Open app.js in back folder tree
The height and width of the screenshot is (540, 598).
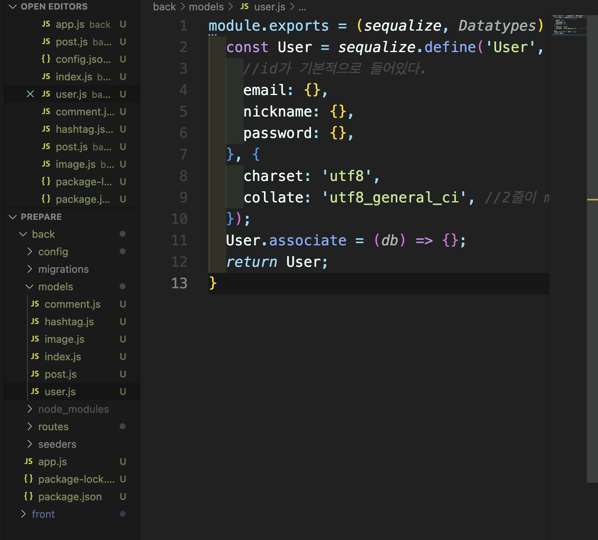(72, 462)
